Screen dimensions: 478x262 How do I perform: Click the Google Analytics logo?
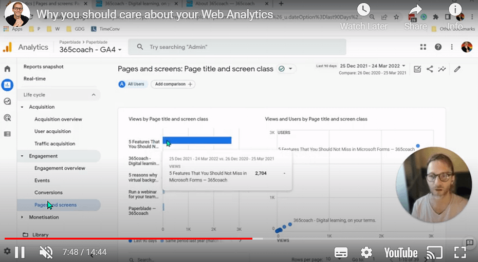[x=7, y=47]
